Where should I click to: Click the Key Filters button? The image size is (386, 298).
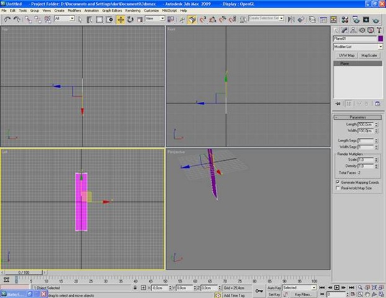point(303,294)
